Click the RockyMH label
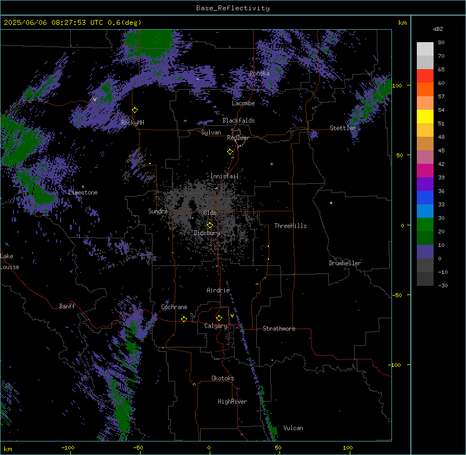This screenshot has height=455, width=466. point(132,123)
